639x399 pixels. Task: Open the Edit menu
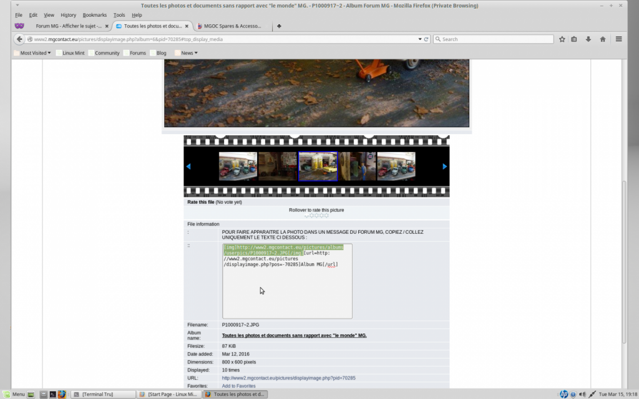pyautogui.click(x=33, y=15)
